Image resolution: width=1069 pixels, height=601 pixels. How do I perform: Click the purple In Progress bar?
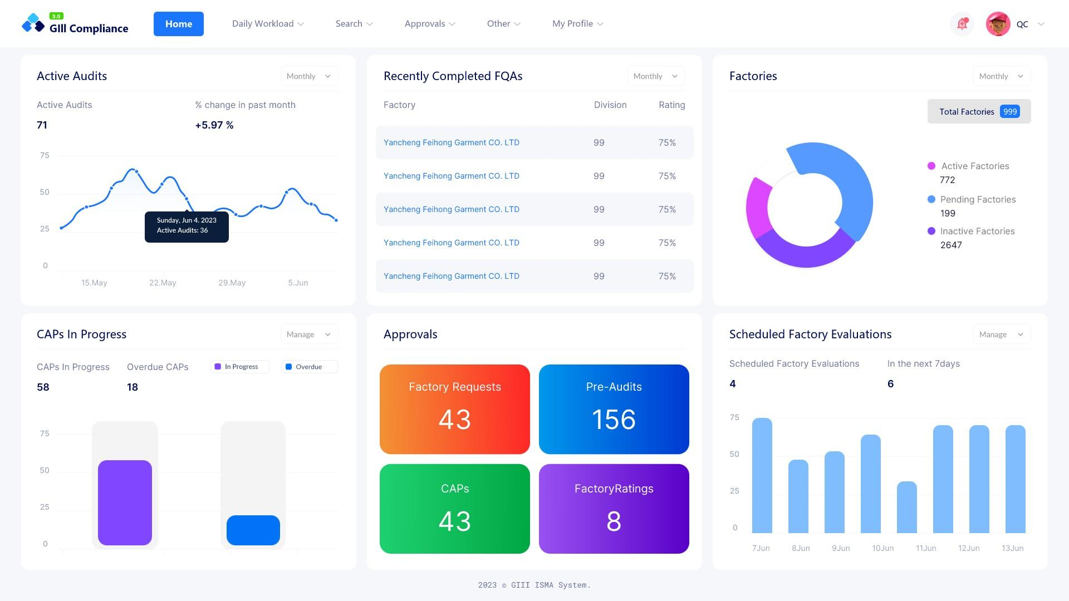click(x=125, y=503)
